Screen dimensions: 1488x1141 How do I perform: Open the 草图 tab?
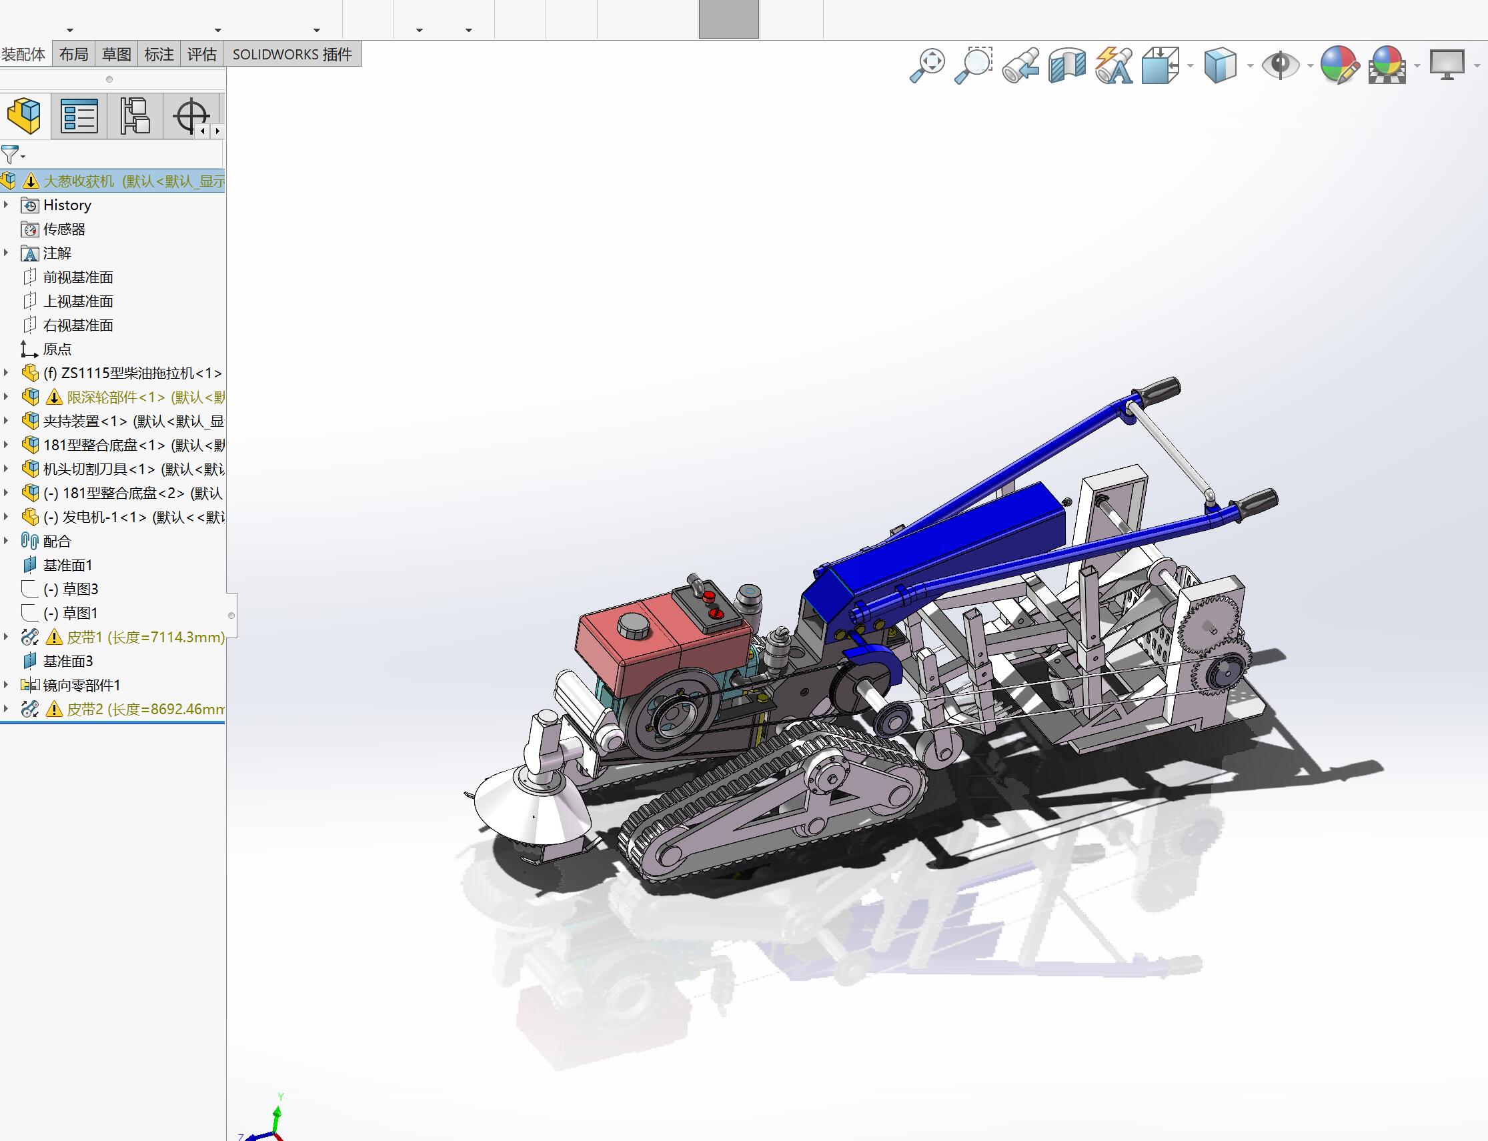pos(117,54)
